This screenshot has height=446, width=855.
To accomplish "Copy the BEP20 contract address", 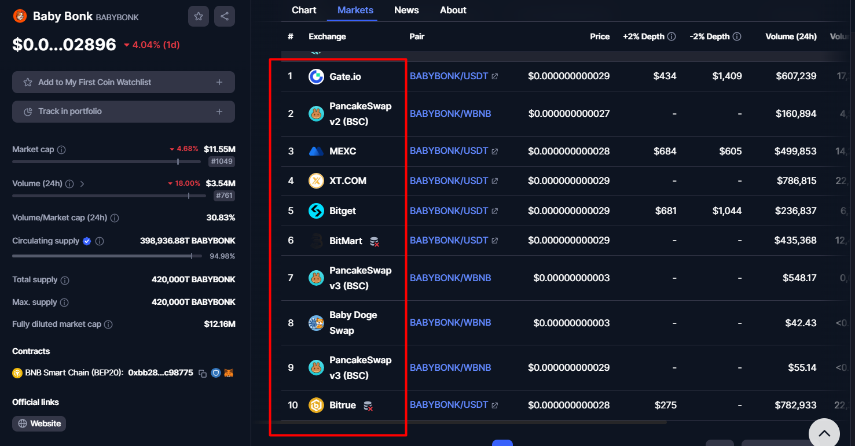I will pyautogui.click(x=203, y=374).
